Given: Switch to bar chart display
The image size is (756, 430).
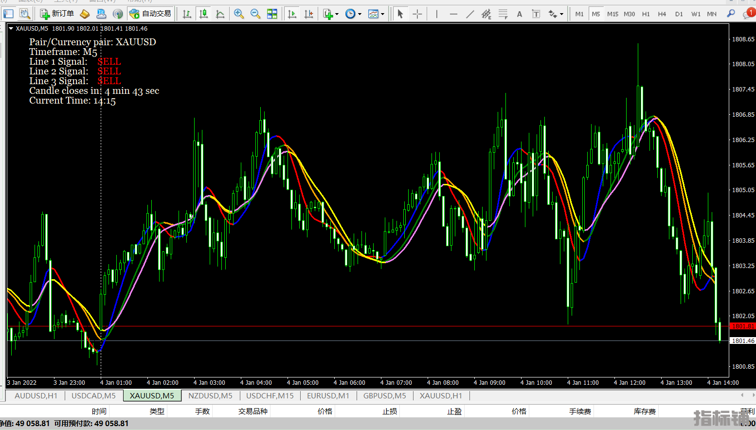Looking at the screenshot, I should (x=187, y=14).
